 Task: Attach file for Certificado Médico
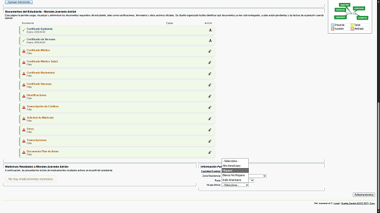click(210, 51)
